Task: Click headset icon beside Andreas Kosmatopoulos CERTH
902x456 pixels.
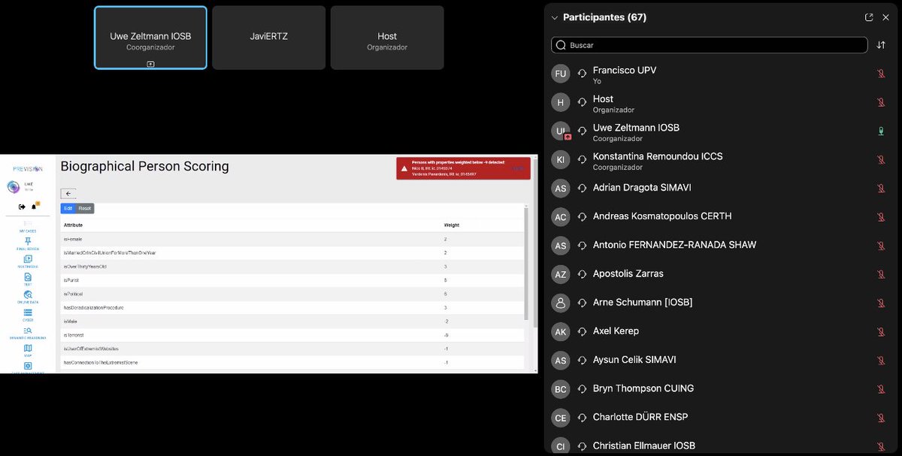Action: (582, 217)
